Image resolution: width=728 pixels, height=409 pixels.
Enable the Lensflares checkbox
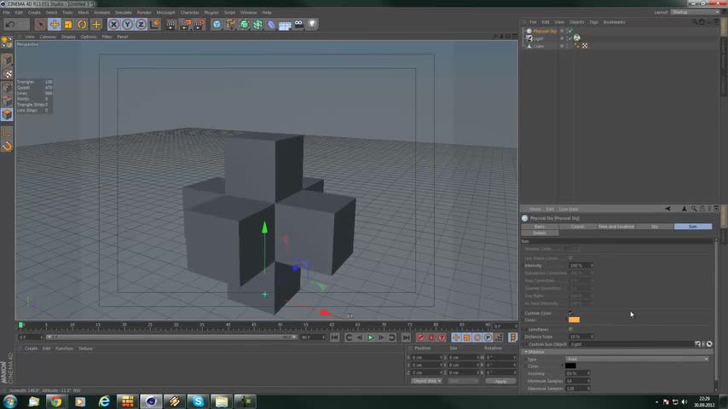[x=570, y=329]
